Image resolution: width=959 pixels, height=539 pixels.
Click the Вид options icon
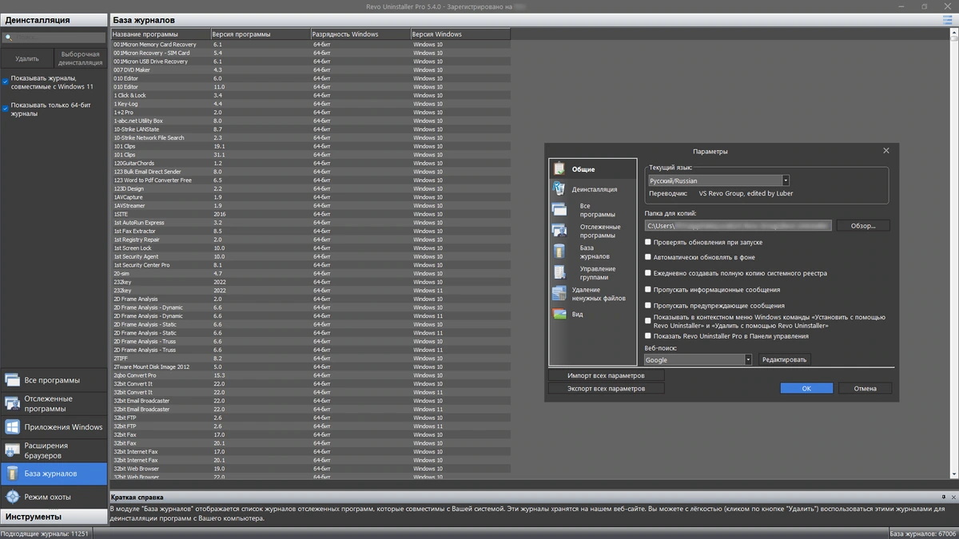[559, 314]
